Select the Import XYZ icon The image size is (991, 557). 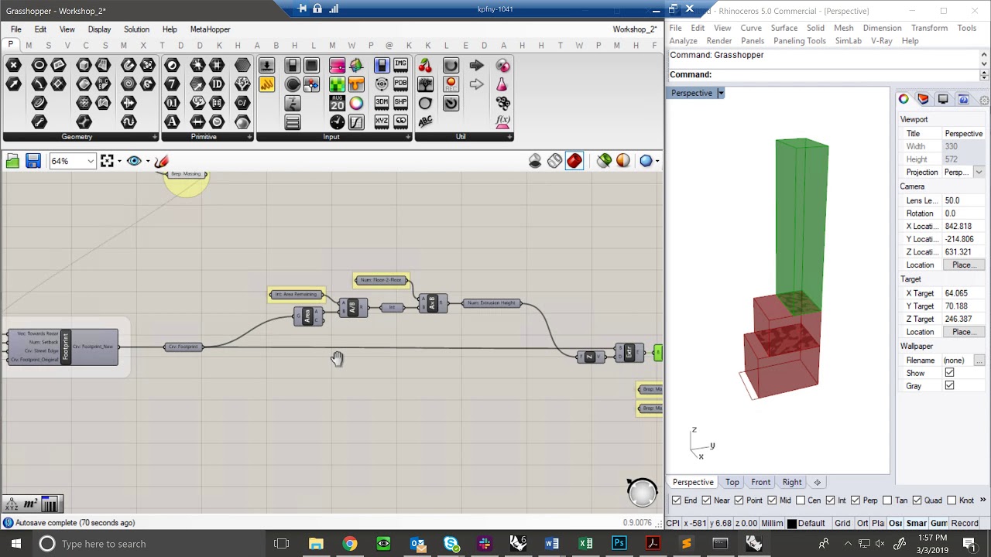pyautogui.click(x=381, y=121)
